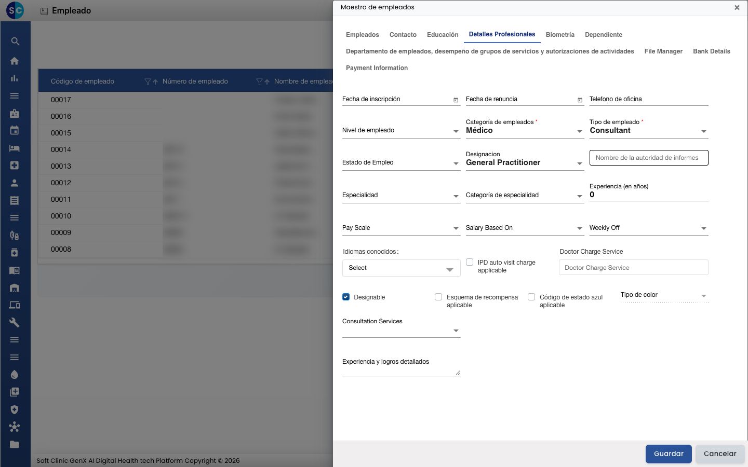Screen dimensions: 748x467
Task: Select the bed icon in the sidebar
Action: tap(15, 148)
